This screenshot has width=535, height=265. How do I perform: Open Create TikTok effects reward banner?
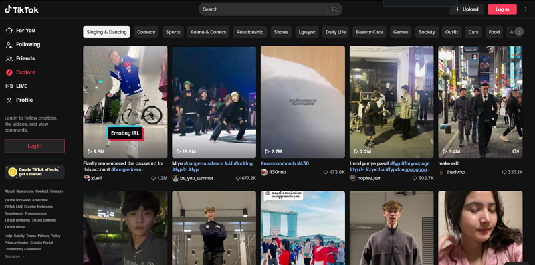point(35,172)
